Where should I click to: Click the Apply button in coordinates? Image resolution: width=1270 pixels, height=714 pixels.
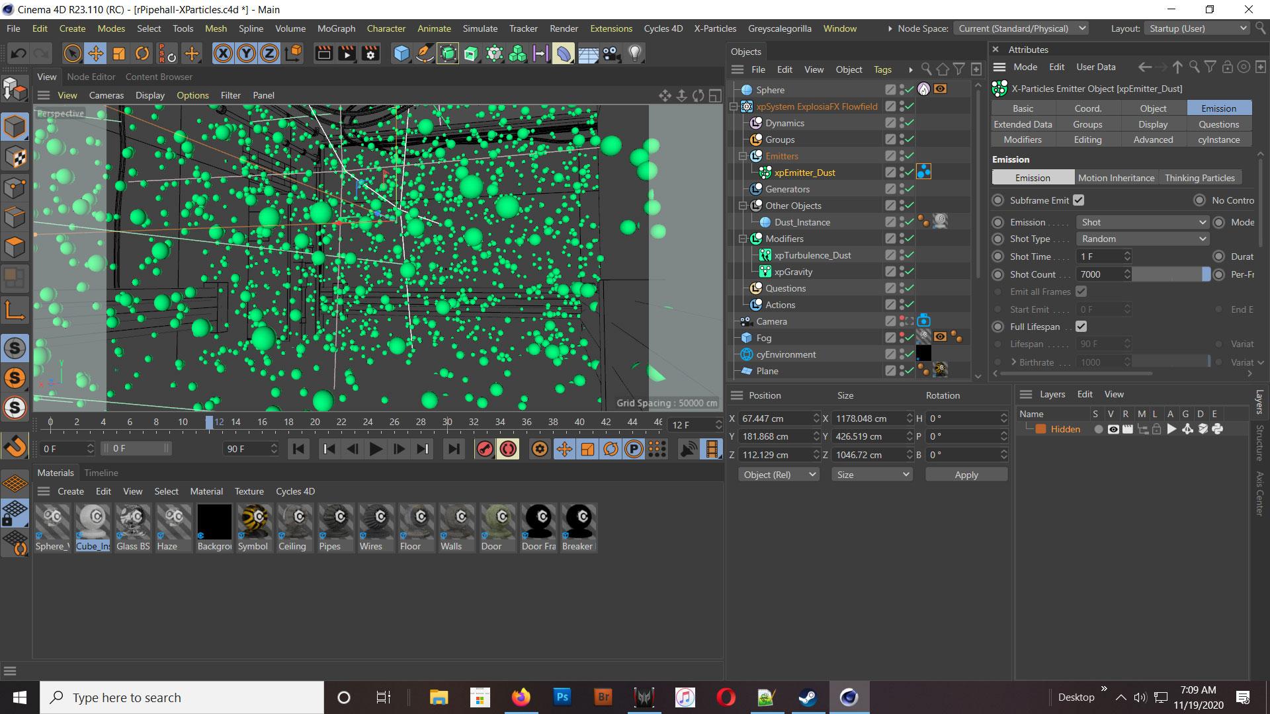[x=966, y=475]
